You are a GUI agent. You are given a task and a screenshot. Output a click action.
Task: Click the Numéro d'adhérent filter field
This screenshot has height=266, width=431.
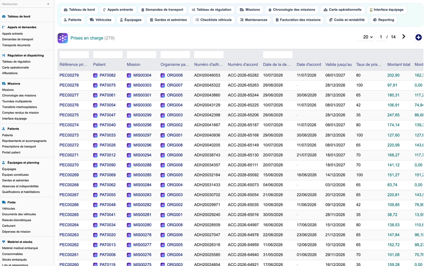pyautogui.click(x=209, y=55)
